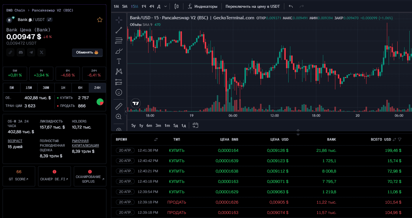Undo the last chart action
The height and width of the screenshot is (218, 412).
pyautogui.click(x=291, y=6)
